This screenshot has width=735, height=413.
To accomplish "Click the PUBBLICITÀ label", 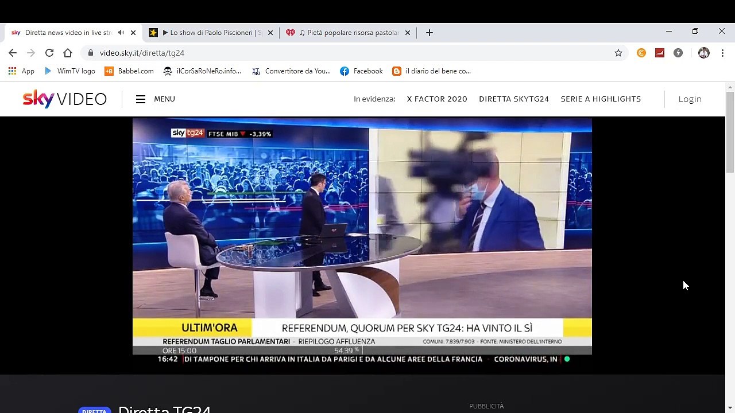I will (486, 406).
